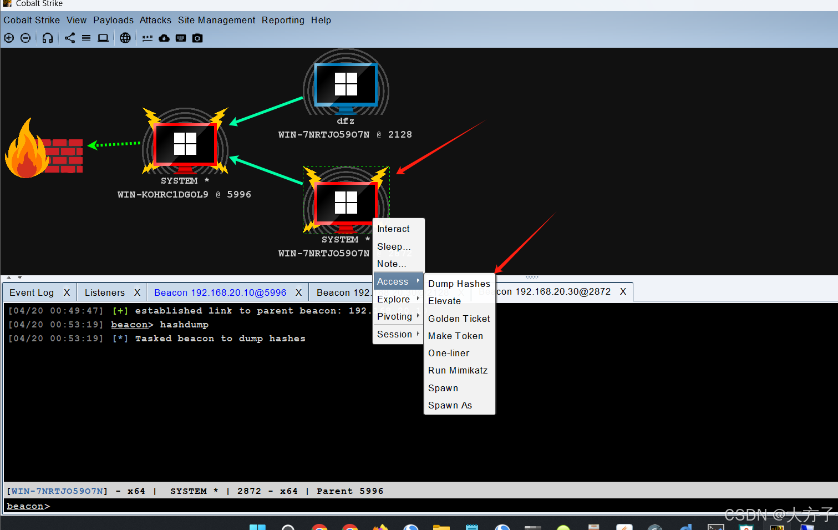The image size is (838, 530).
Task: Click the firewall icon in the graph
Action: tap(44, 149)
